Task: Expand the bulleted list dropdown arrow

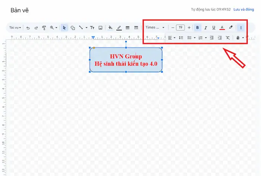Action: point(195,38)
